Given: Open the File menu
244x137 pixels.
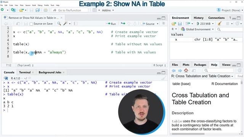Looking at the screenshot, I should [2, 5].
